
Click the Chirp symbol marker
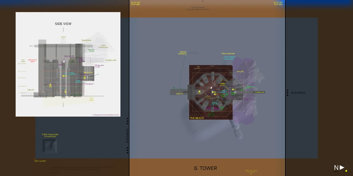click(40, 161)
